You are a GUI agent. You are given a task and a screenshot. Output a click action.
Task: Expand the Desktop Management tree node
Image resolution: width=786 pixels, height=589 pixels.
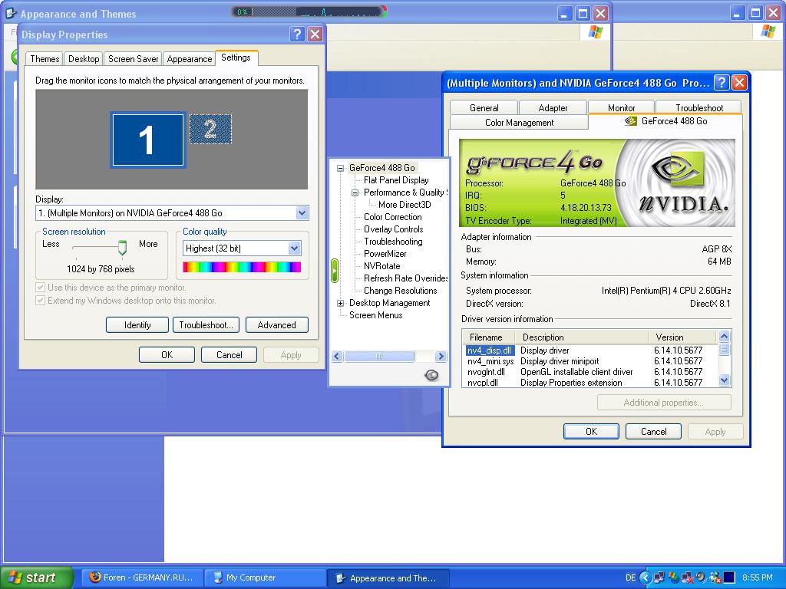tap(340, 303)
